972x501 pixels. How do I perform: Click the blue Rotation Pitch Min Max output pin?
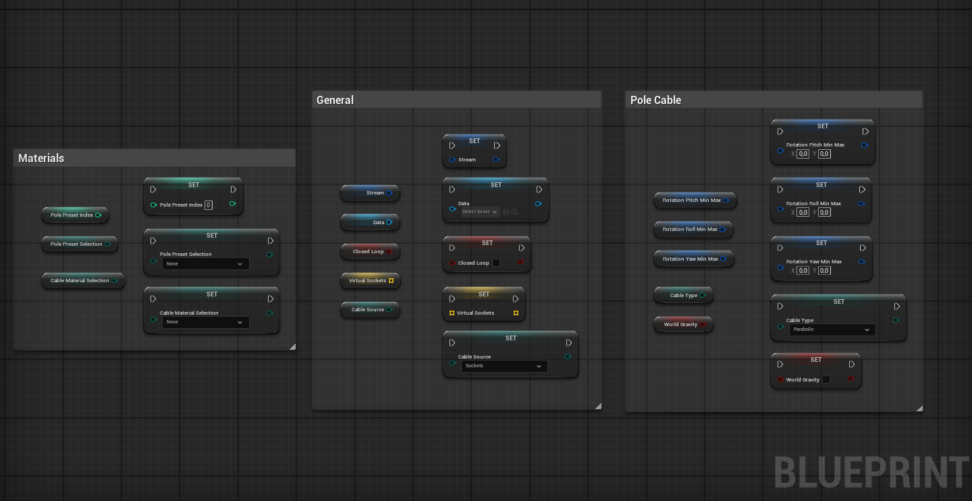726,201
